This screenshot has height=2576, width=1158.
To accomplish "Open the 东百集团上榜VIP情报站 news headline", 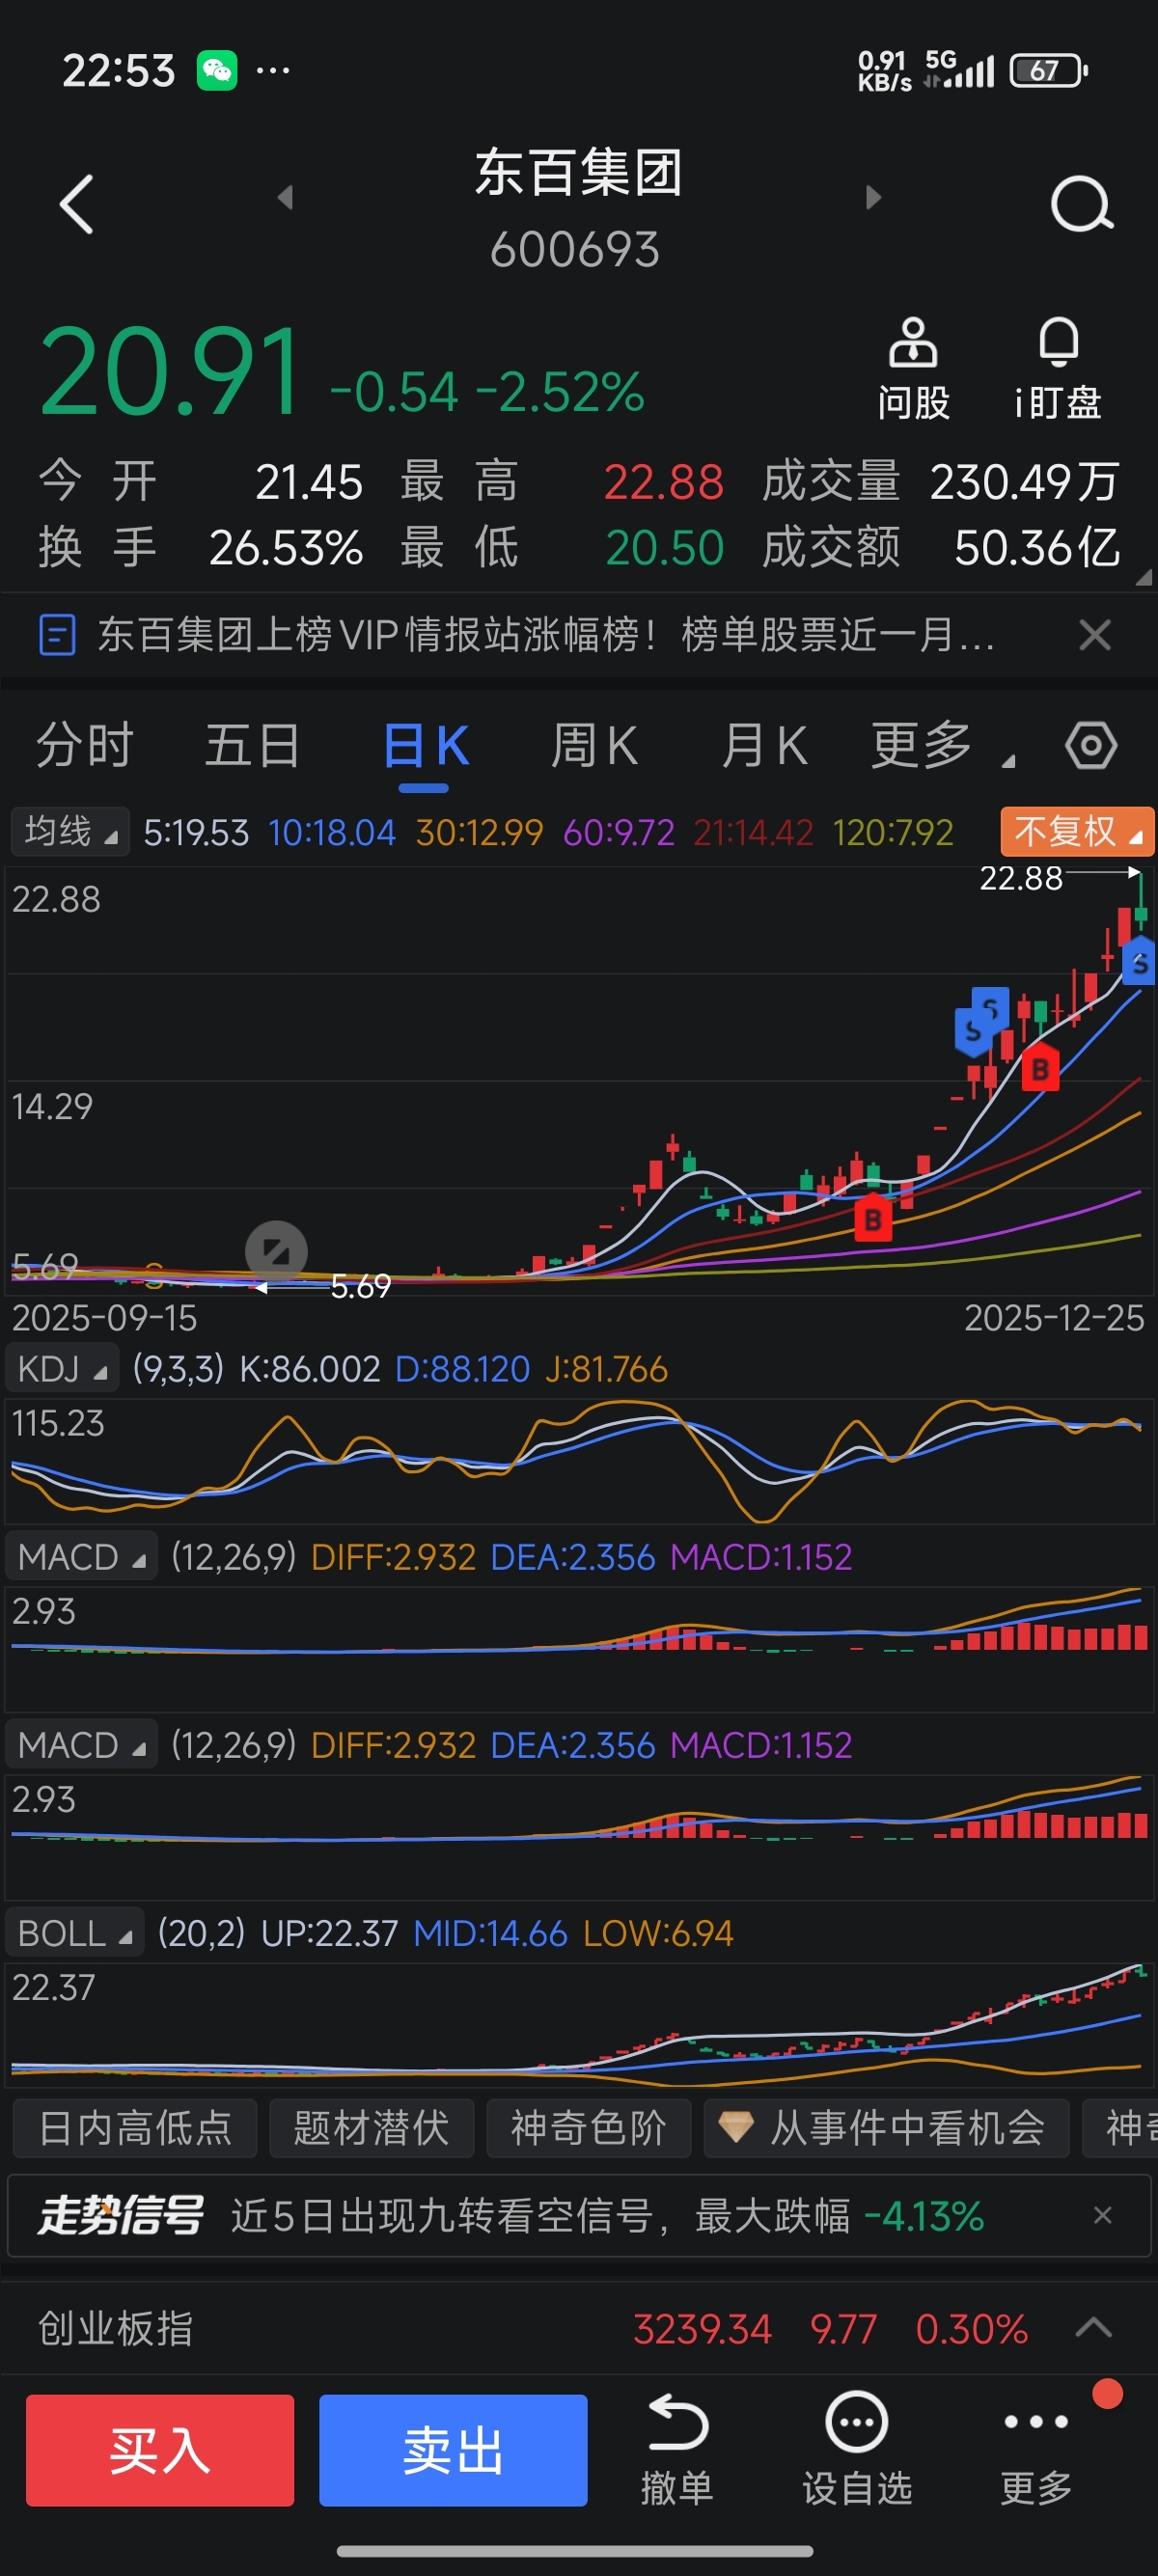I will point(546,635).
